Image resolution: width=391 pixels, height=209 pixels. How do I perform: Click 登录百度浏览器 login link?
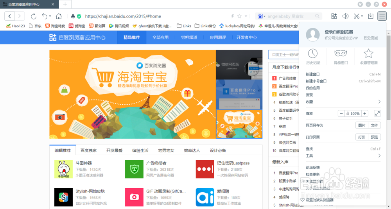[x=339, y=32]
